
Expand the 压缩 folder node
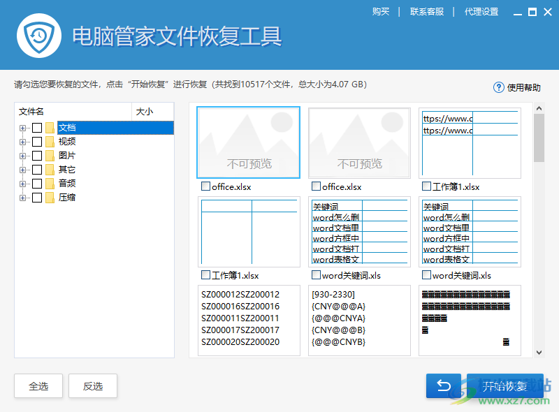point(22,197)
